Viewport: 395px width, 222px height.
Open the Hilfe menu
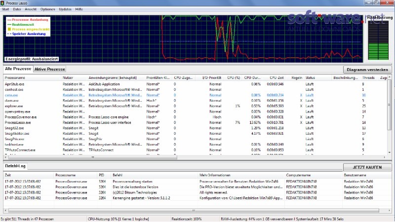coord(79,9)
